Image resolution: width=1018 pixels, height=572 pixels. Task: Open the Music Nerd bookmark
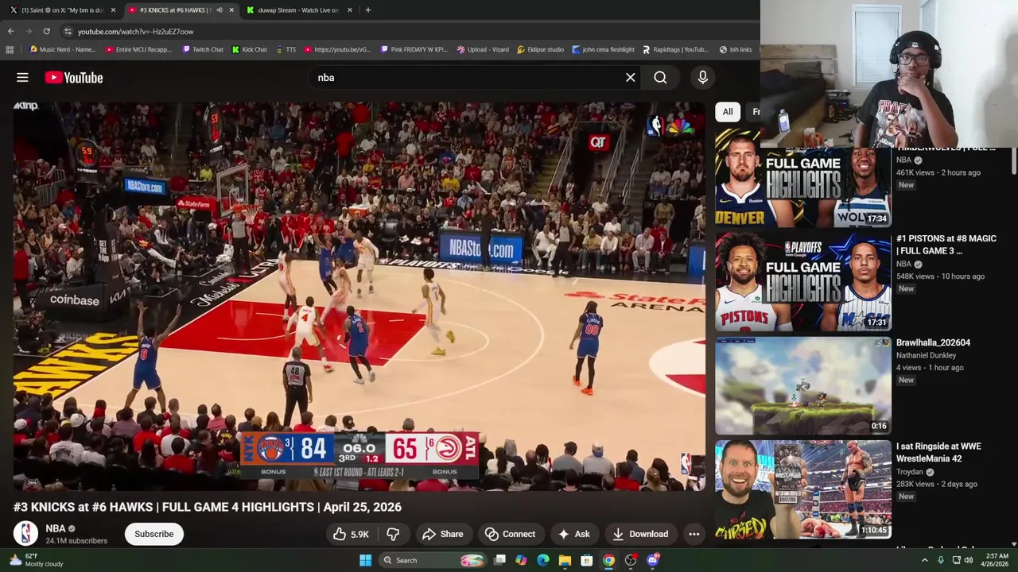[x=62, y=49]
